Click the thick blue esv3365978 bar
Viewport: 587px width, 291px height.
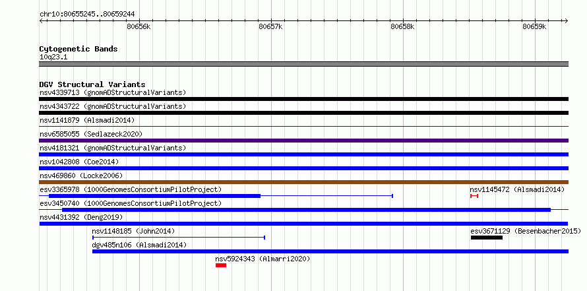click(154, 196)
